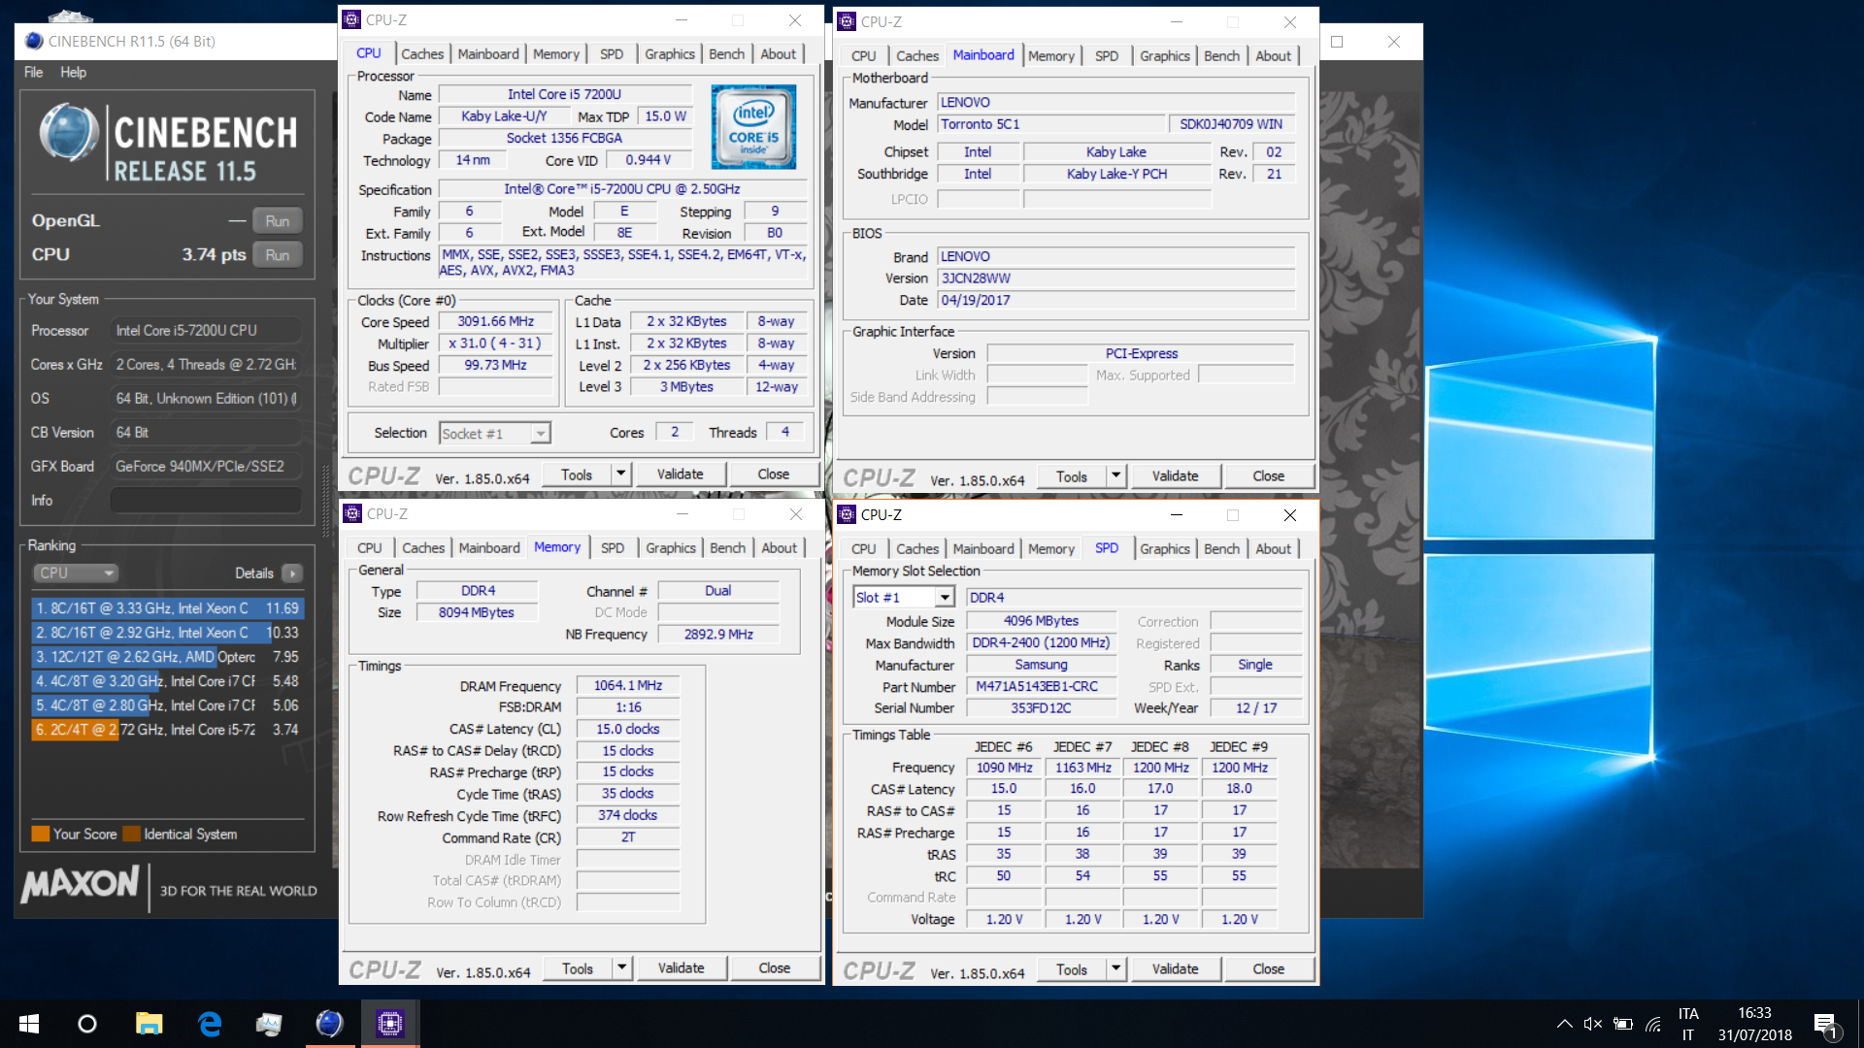Expand Tools arrow in SPD window
The width and height of the screenshot is (1864, 1048).
[x=1116, y=969]
